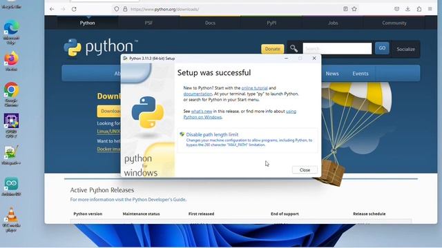Toggle reader view icon in address bar
This screenshot has height=248, width=442.
(345, 9)
